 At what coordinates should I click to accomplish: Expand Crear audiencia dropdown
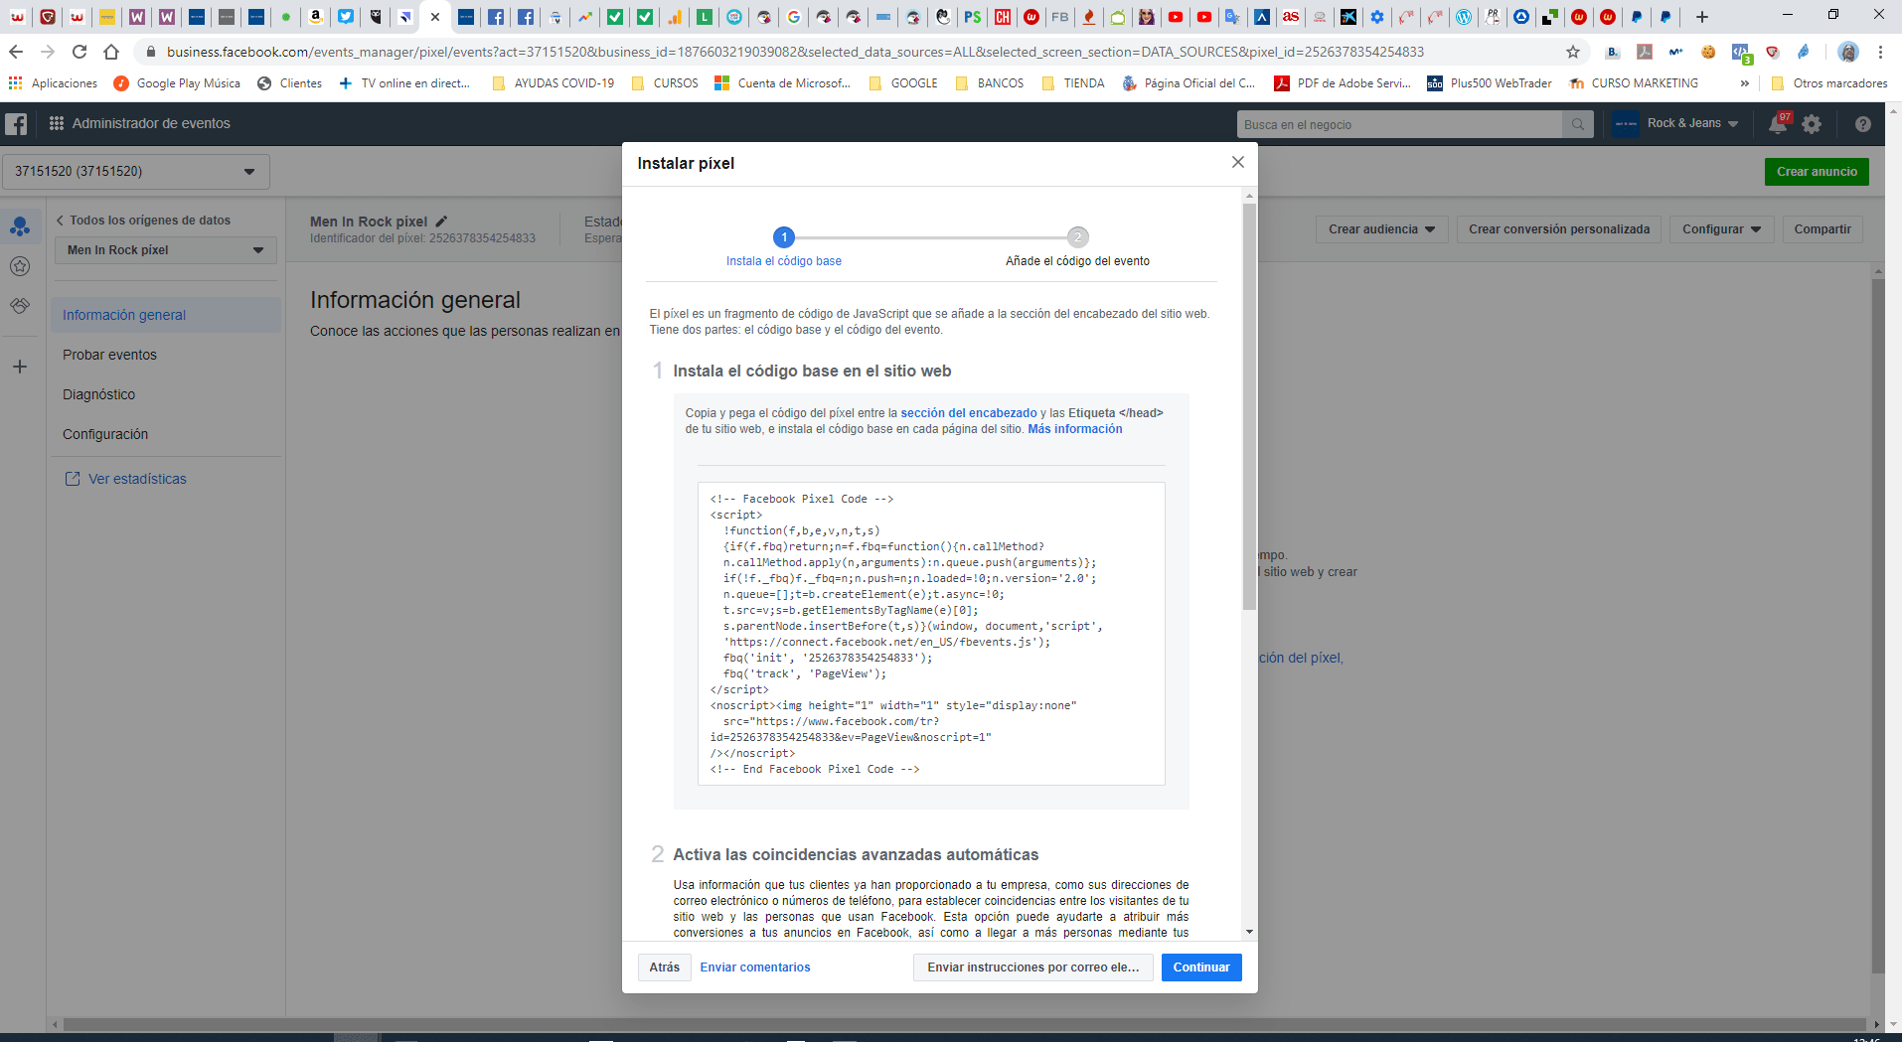pos(1382,229)
